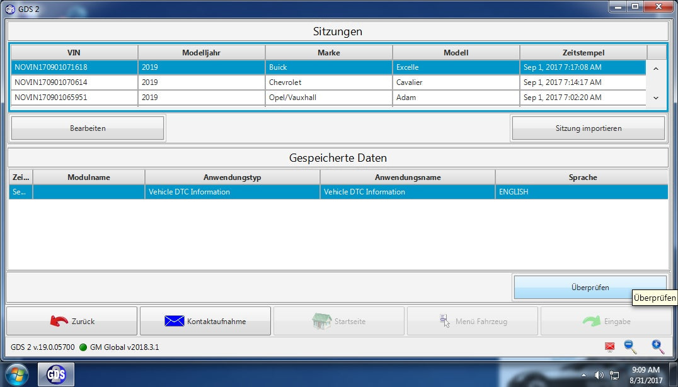Image resolution: width=678 pixels, height=387 pixels.
Task: Click the scroll down arrow in Sitzungen list
Action: [657, 98]
